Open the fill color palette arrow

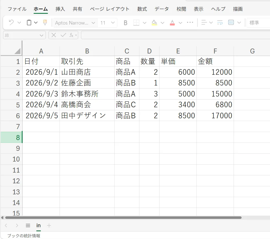163,23
